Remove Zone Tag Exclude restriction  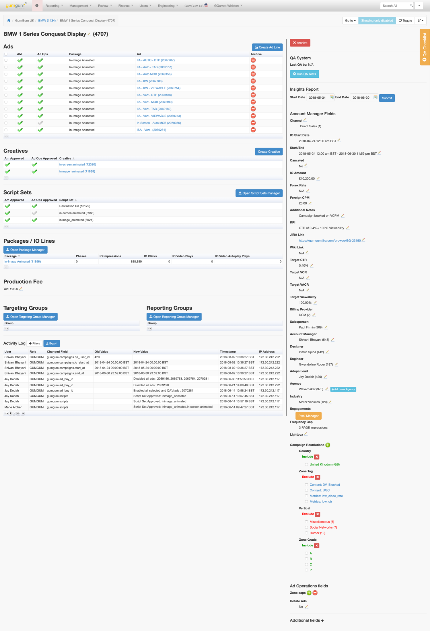(x=318, y=477)
